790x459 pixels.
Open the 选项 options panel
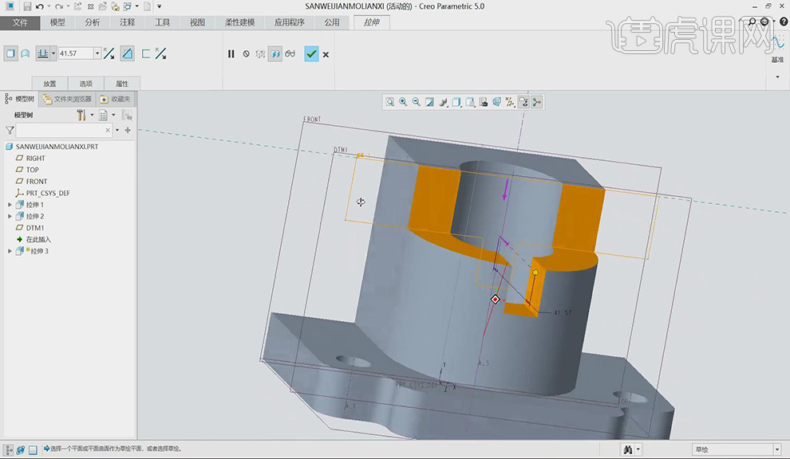pyautogui.click(x=85, y=84)
